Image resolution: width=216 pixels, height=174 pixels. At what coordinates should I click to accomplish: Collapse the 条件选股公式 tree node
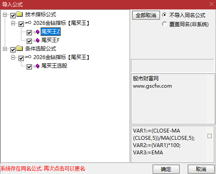(x=5, y=49)
